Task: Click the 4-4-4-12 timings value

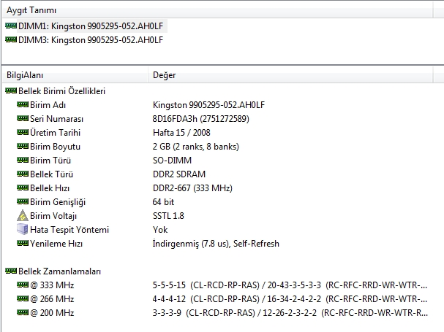Action: click(290, 298)
